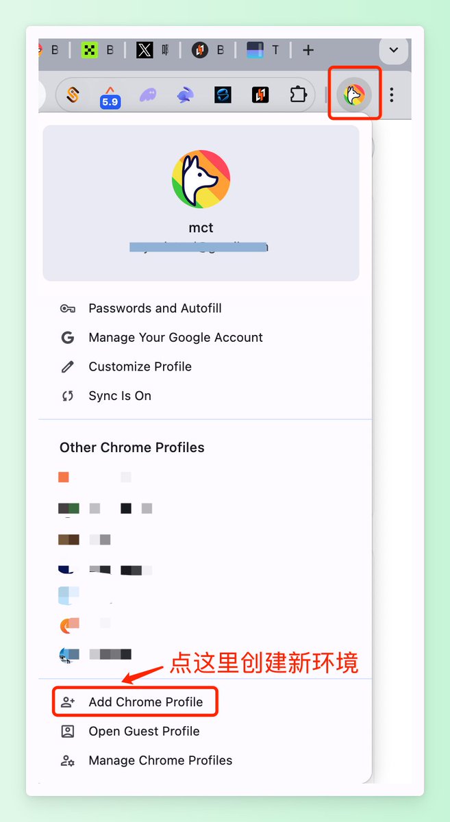The image size is (450, 822).
Task: Click Sync Is On
Action: point(119,396)
